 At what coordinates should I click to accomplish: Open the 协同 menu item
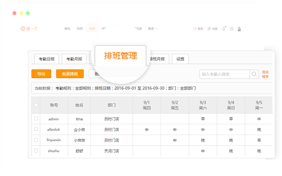pos(80,29)
